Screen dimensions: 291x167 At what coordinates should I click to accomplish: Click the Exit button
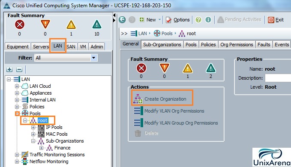point(276,20)
